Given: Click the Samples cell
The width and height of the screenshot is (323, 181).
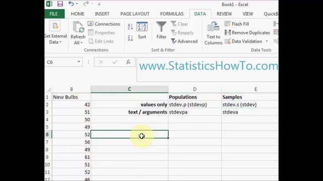Looking at the screenshot, I should pos(250,97).
